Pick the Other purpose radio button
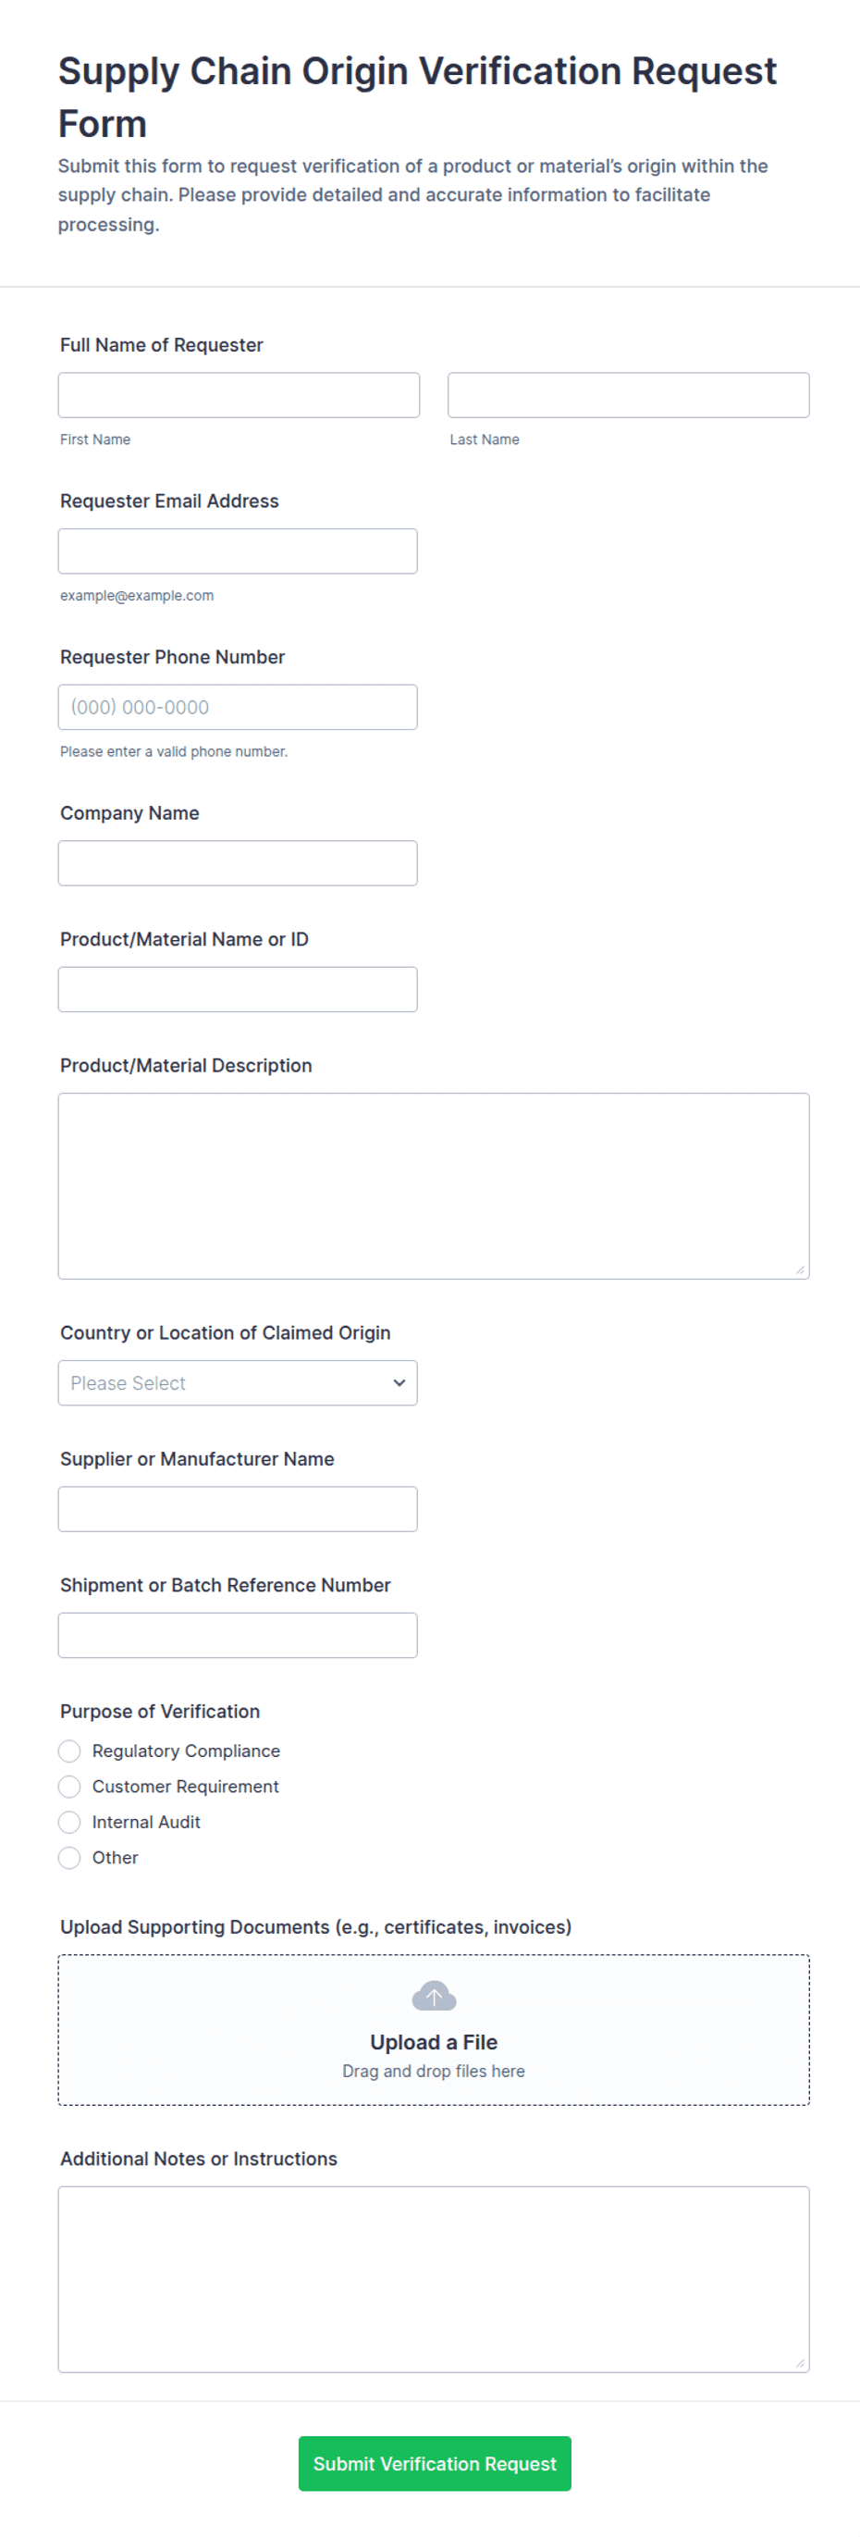This screenshot has width=860, height=2537. click(68, 1858)
